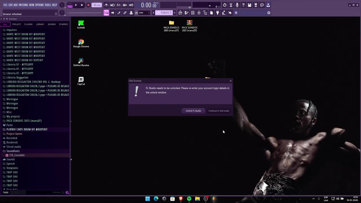Click the download content icon
The width and height of the screenshot is (361, 203).
268,5
